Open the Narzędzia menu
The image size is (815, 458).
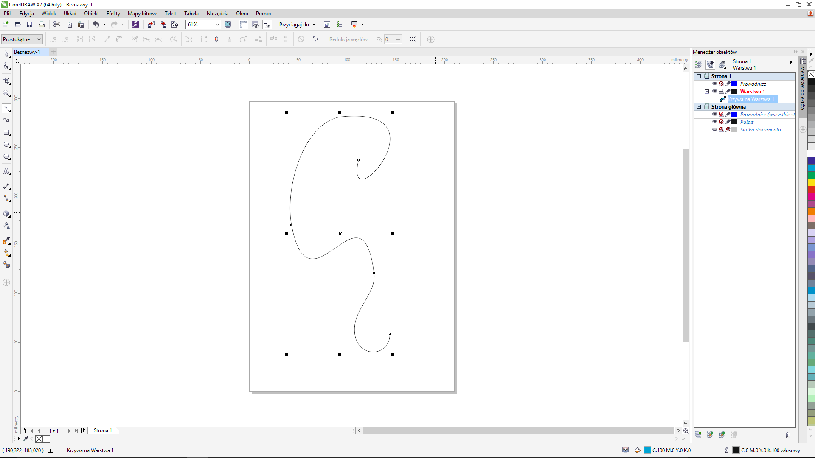pyautogui.click(x=217, y=14)
